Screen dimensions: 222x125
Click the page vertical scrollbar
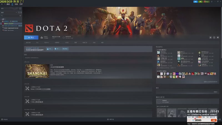pyautogui.click(x=221, y=32)
